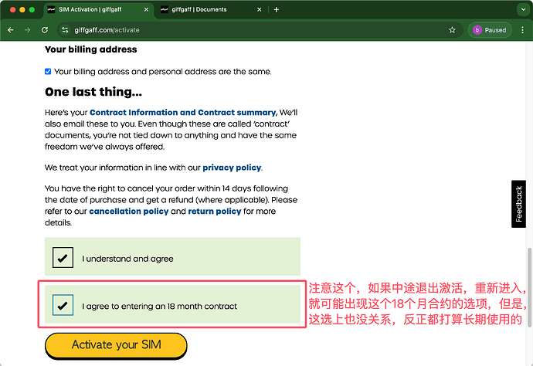Switch to SIM Activation | giffgaff tab
Image resolution: width=533 pixels, height=366 pixels.
(98, 9)
